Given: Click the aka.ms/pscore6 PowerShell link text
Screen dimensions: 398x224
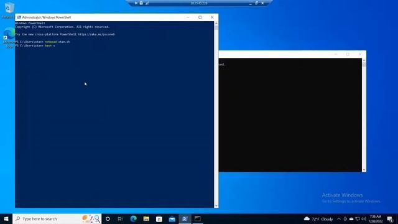Looking at the screenshot, I should 96,34.
